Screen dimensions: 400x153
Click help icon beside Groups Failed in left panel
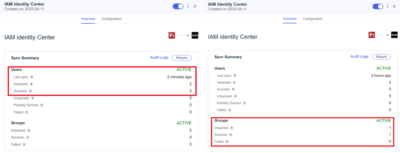[x=24, y=144]
